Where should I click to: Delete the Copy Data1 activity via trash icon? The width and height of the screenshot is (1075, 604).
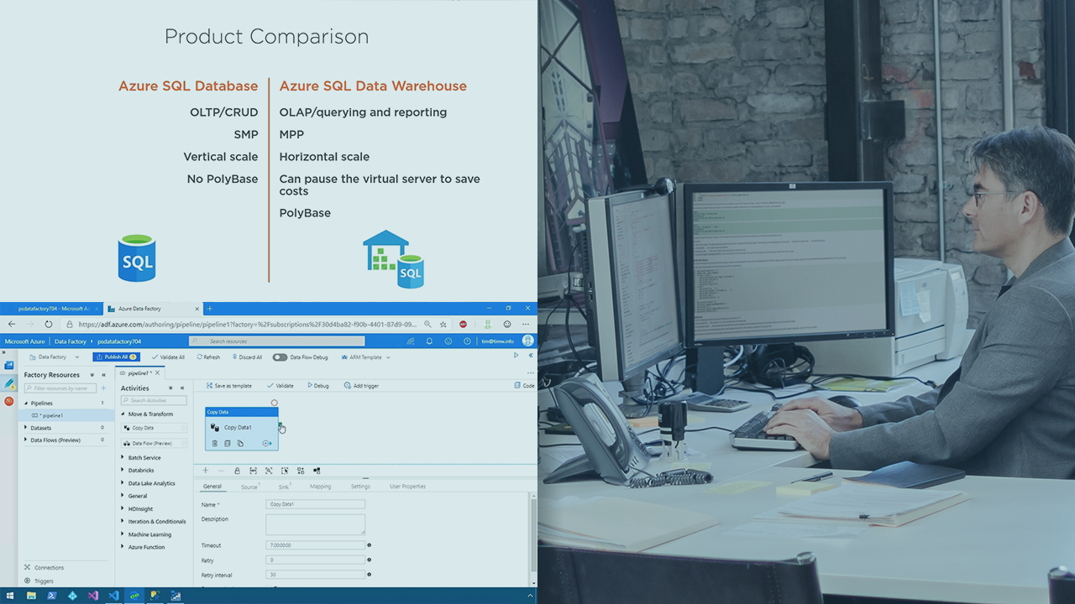215,443
